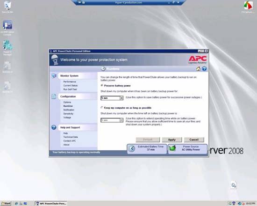Click the Configuration document icon
The width and height of the screenshot is (257, 206).
click(54, 96)
